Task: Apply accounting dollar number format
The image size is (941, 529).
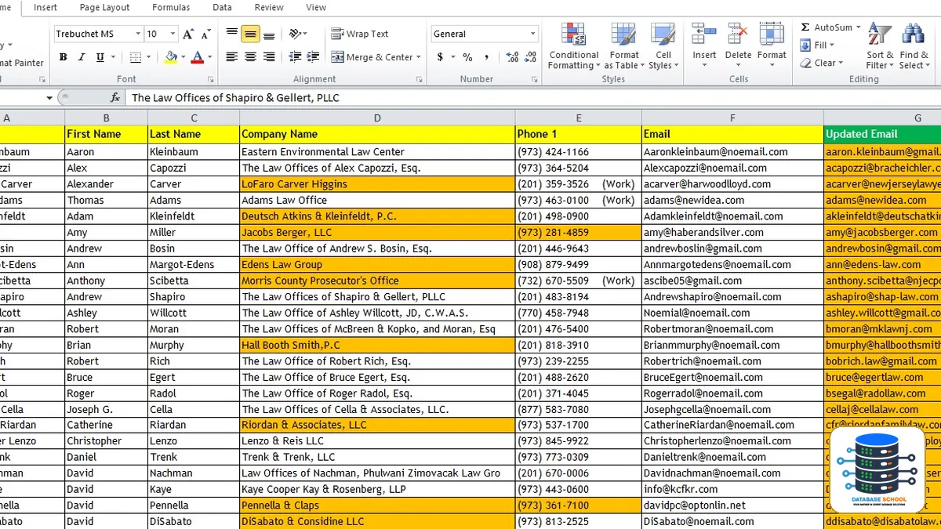Action: 440,57
